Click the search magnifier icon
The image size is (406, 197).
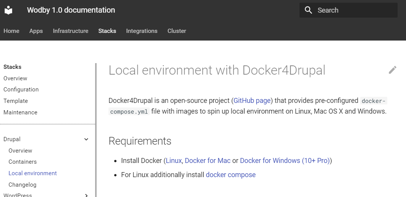pos(308,10)
